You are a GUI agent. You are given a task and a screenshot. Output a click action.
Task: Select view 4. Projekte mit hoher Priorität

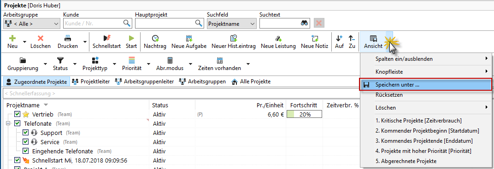pos(426,151)
